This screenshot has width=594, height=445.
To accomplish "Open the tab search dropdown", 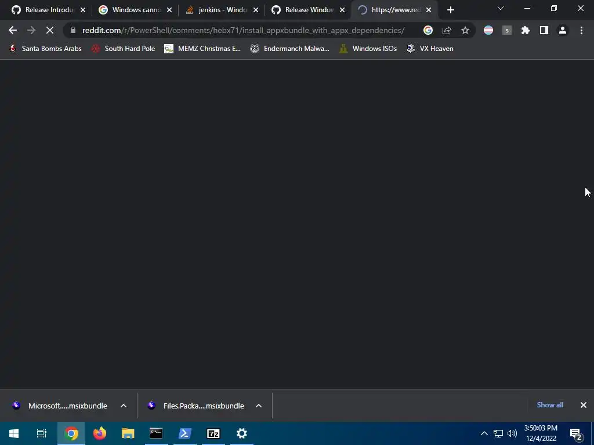I will [x=501, y=8].
